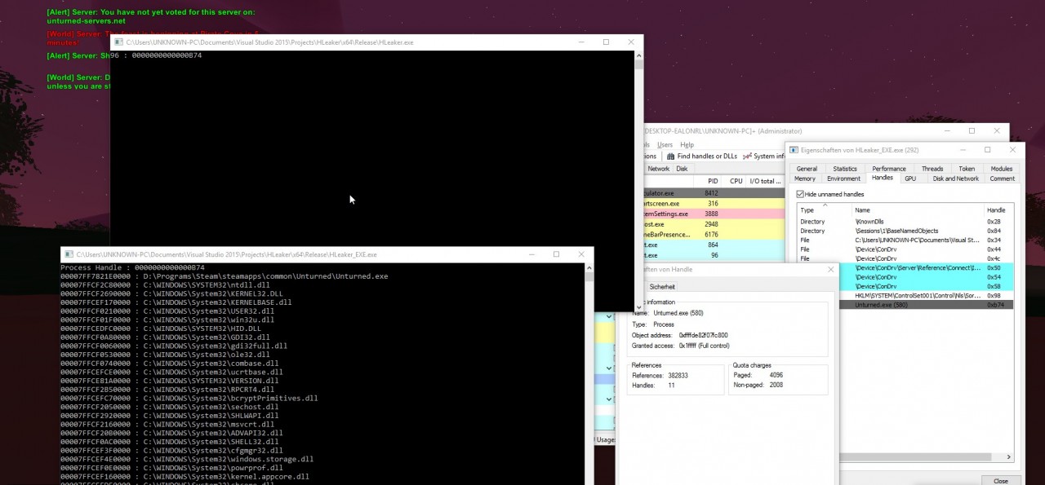This screenshot has width=1045, height=485.
Task: Switch to the Network tab in Process Hacker
Action: [x=658, y=169]
